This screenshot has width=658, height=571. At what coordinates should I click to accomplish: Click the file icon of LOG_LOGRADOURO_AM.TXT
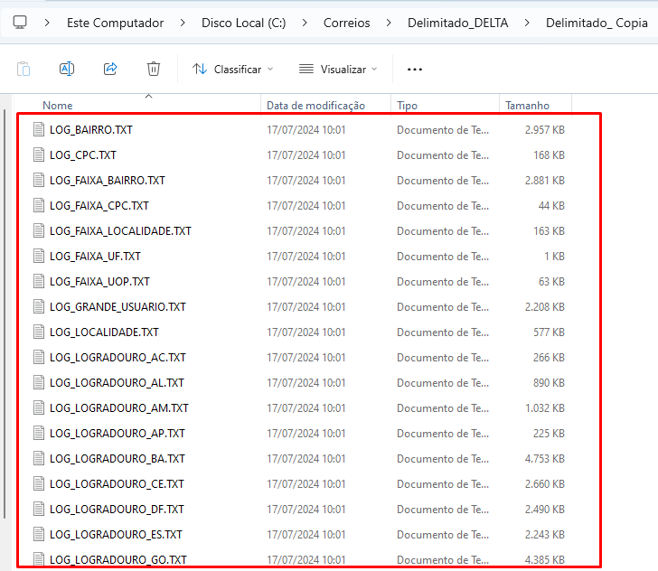[39, 407]
